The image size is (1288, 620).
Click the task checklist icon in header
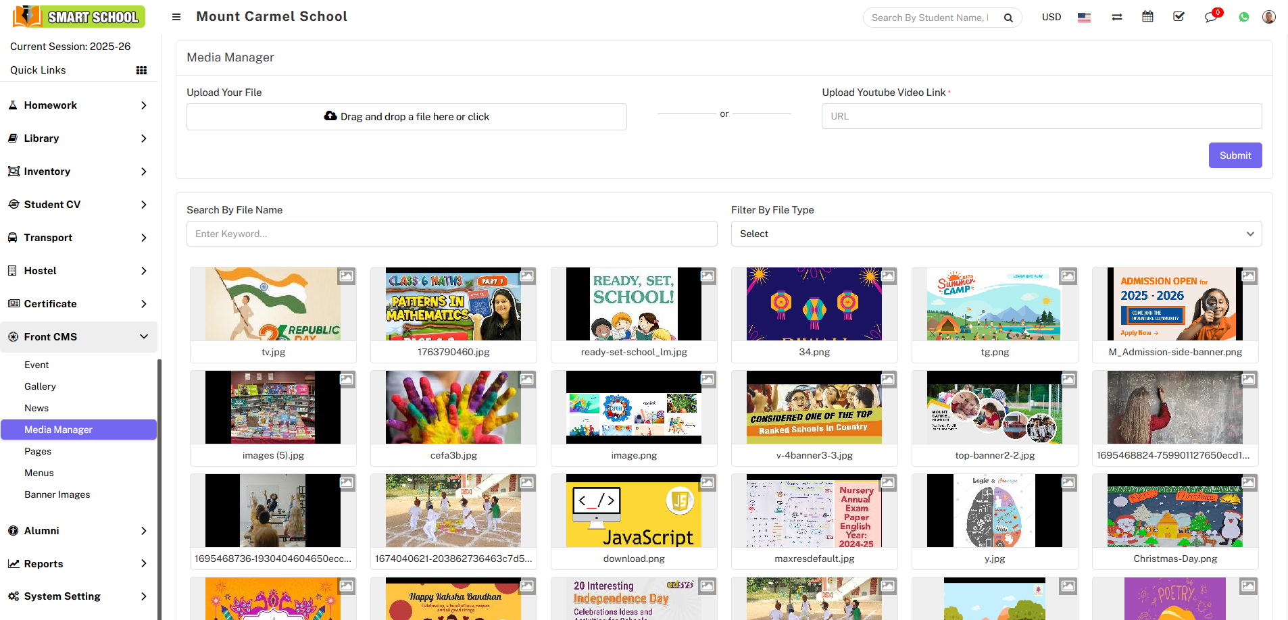point(1179,17)
